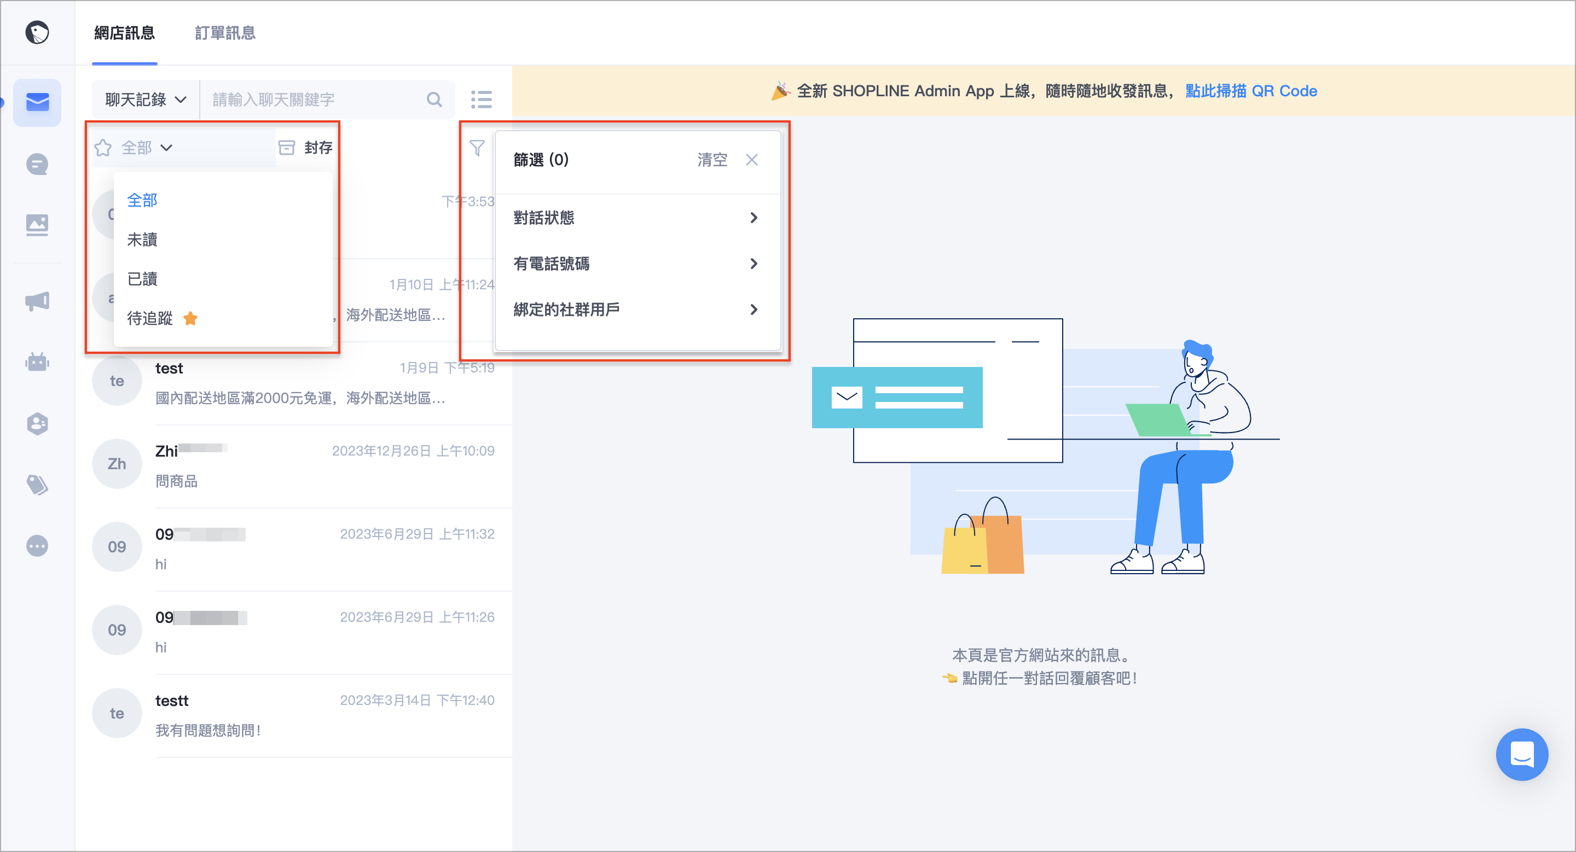Close the 篩選 filter panel
The image size is (1576, 852).
(752, 160)
